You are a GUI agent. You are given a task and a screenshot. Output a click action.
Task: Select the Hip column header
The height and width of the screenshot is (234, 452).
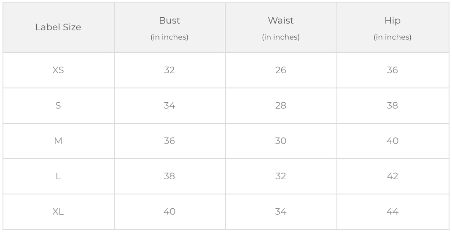coord(393,21)
